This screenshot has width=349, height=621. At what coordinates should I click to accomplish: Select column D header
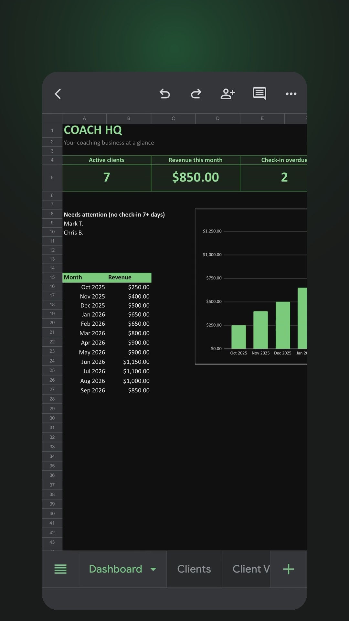click(x=218, y=118)
